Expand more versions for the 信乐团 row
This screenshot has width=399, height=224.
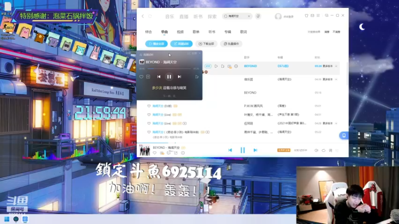click(x=330, y=80)
